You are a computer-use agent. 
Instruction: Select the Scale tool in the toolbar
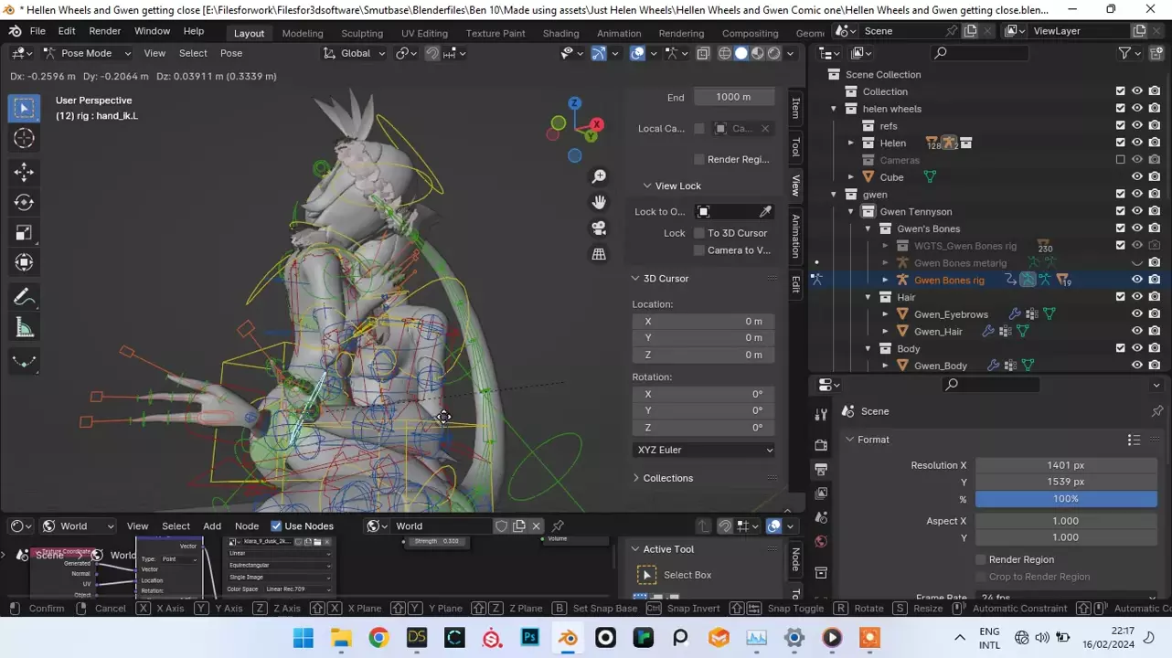coord(25,232)
